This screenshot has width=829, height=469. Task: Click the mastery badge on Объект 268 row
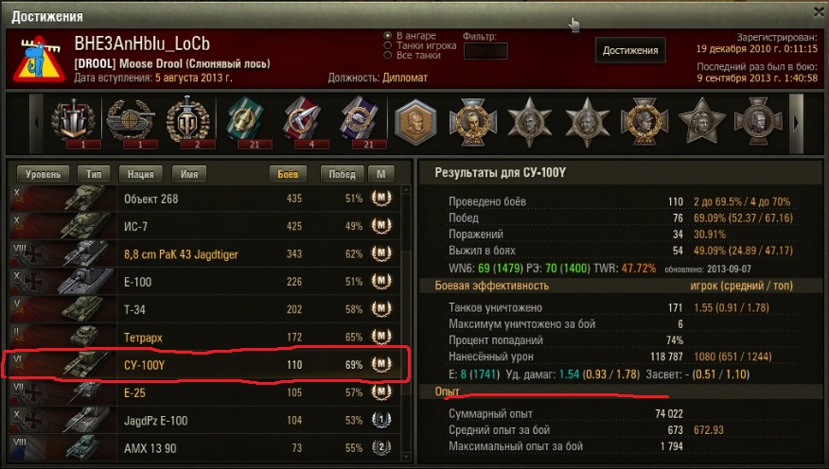(x=381, y=198)
